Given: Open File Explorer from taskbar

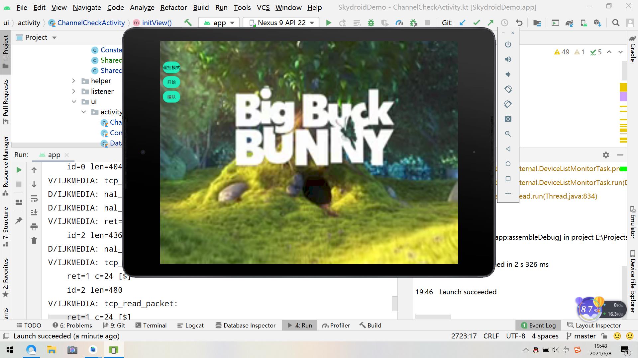Looking at the screenshot, I should pos(52,350).
